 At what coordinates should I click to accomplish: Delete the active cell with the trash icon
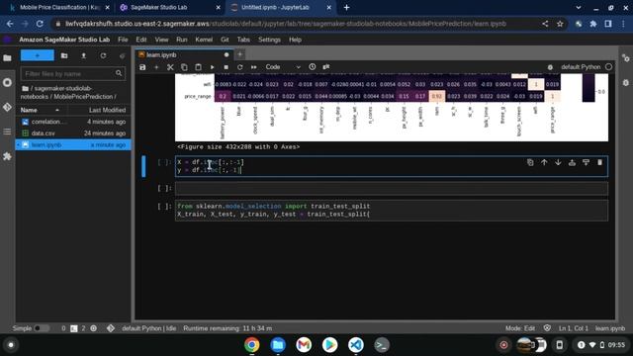(600, 162)
